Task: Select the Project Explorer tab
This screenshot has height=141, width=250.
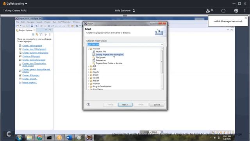Action: click(26, 30)
